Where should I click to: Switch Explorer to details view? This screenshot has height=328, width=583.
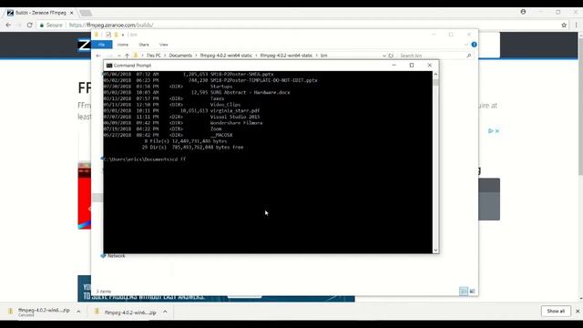[x=464, y=292]
